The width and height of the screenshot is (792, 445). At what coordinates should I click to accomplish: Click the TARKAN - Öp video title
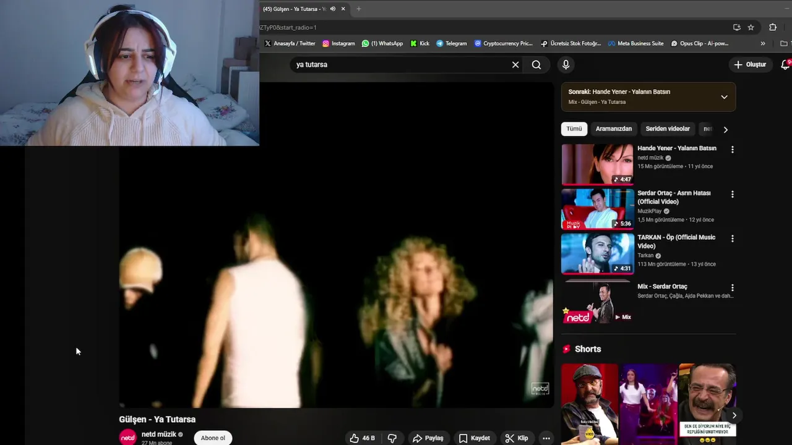[676, 242]
